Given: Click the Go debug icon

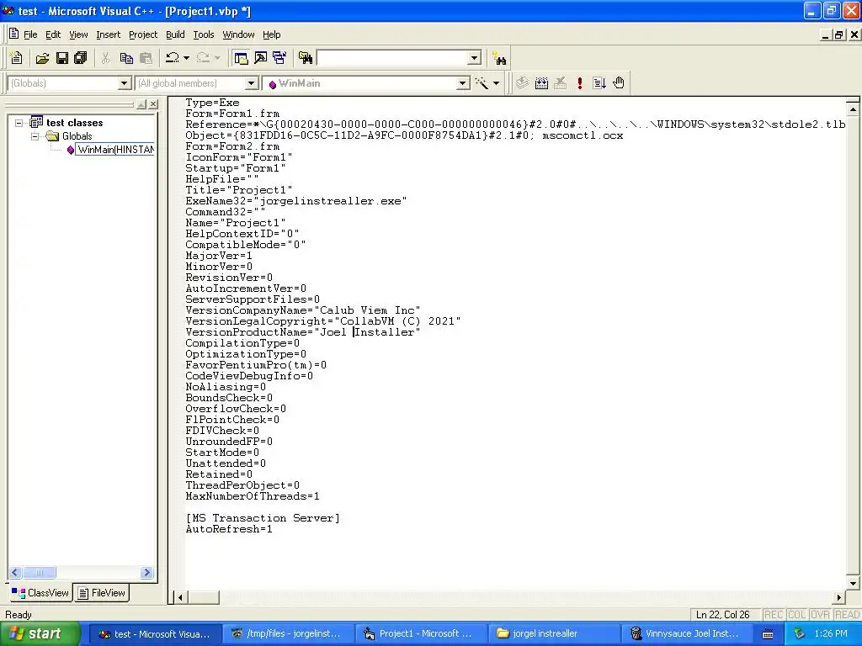Looking at the screenshot, I should coord(599,83).
